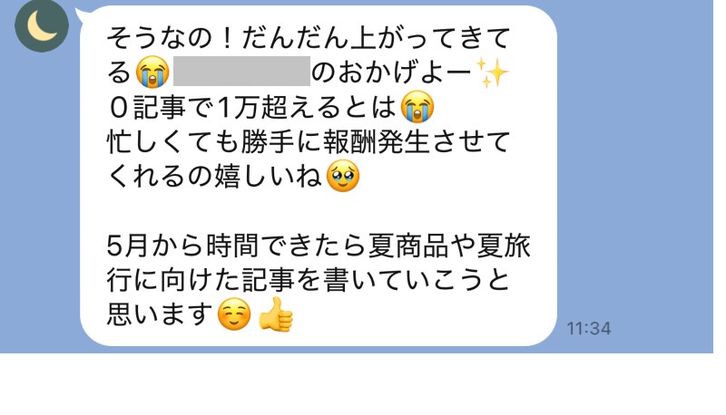726x415 pixels.
Task: Click the ０記事で1万超えるとは text
Action: pos(252,107)
